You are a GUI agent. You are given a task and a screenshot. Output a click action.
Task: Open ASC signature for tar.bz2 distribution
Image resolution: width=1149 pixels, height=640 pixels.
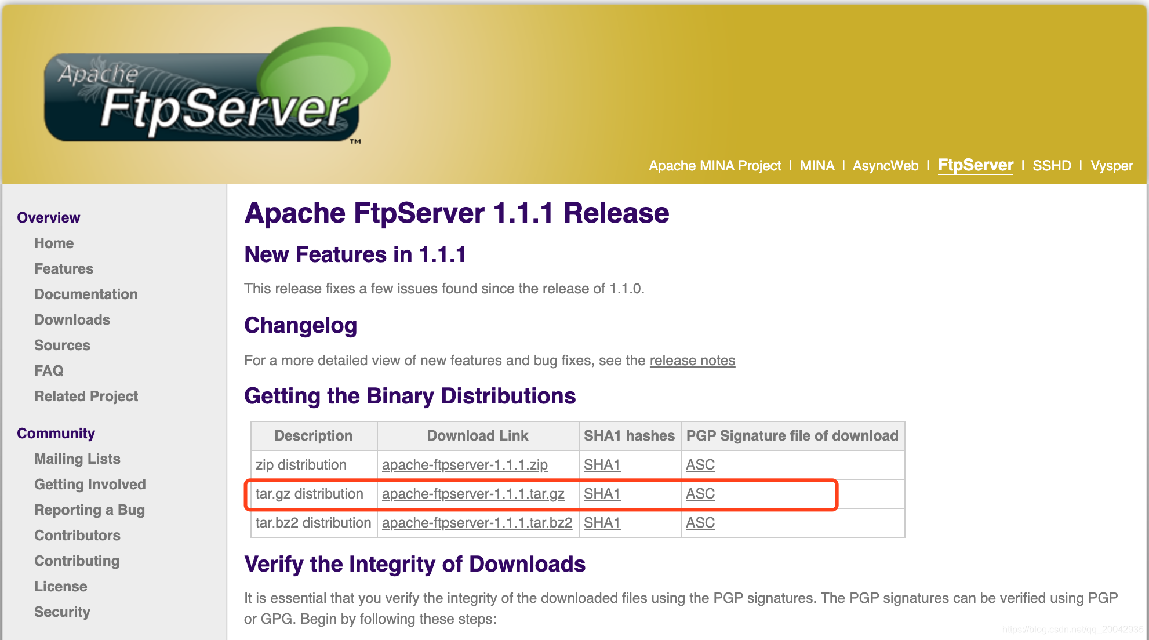[700, 523]
